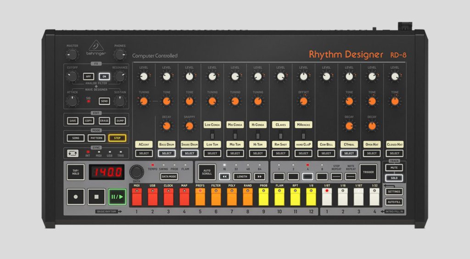Image resolution: width=470 pixels, height=259 pixels.
Task: Toggle the track SOLO button
Action: point(394,178)
